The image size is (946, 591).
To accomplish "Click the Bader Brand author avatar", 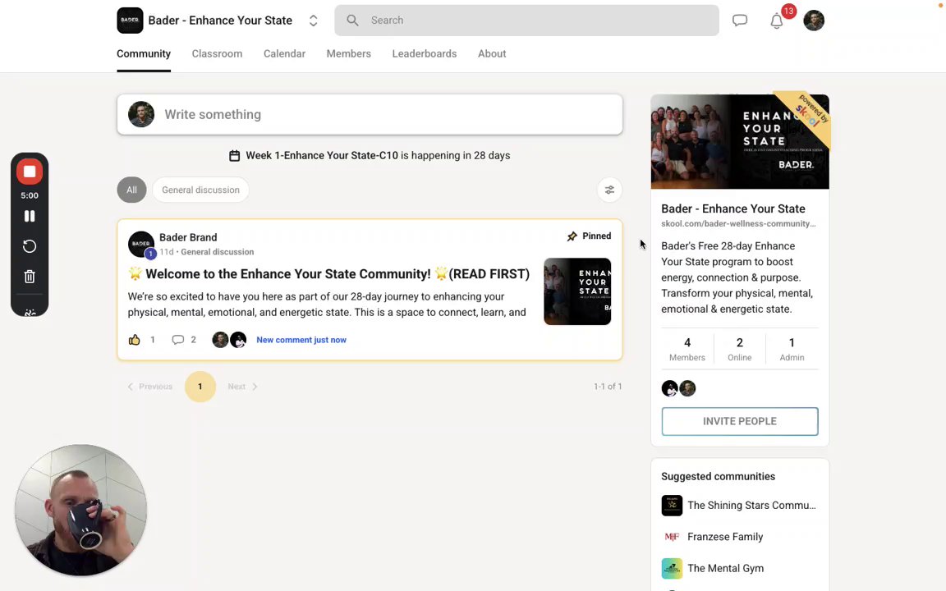I will pos(141,245).
